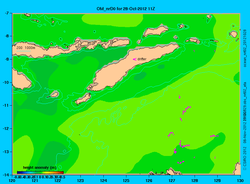Screen dimensions: 250x184
Task: Click the '200 1000m' depth contour legend text
Action: point(26,48)
